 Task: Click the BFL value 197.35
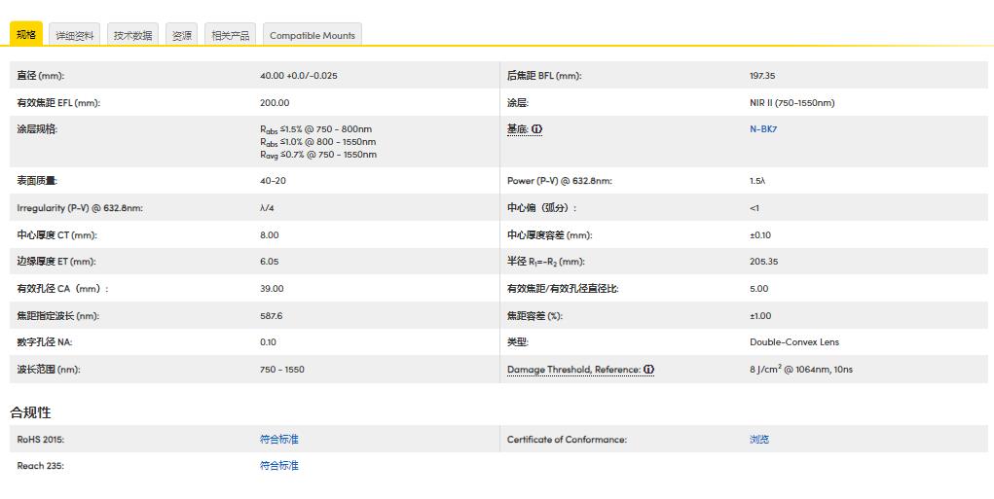pos(762,75)
